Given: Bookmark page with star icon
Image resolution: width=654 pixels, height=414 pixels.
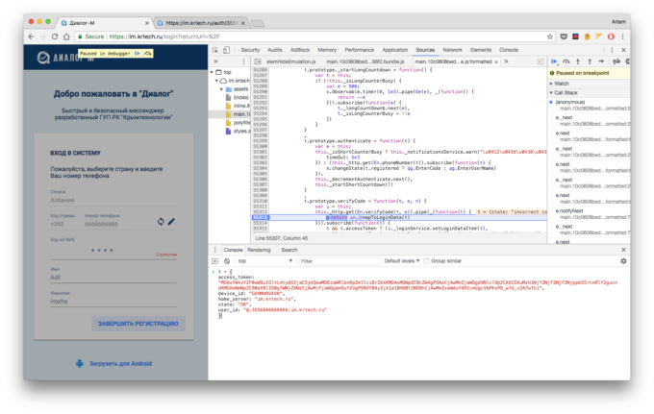Looking at the screenshot, I should click(550, 37).
